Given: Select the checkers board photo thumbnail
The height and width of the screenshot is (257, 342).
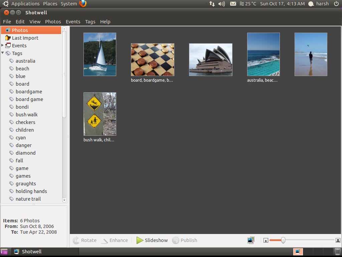Looking at the screenshot, I should 152,60.
